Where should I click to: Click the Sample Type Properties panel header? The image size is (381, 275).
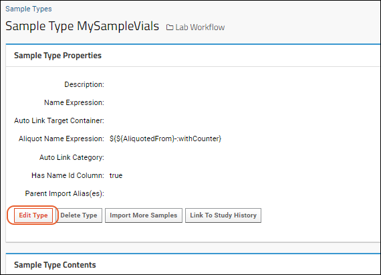tap(57, 56)
